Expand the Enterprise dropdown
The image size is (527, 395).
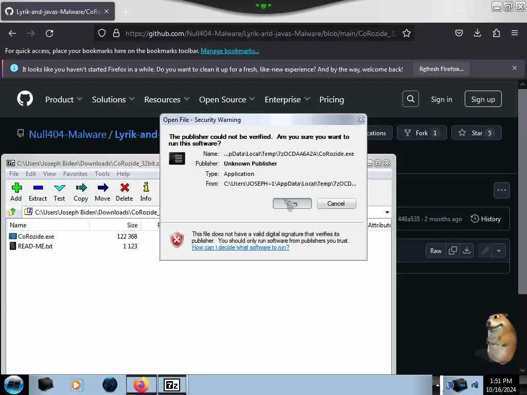[287, 99]
